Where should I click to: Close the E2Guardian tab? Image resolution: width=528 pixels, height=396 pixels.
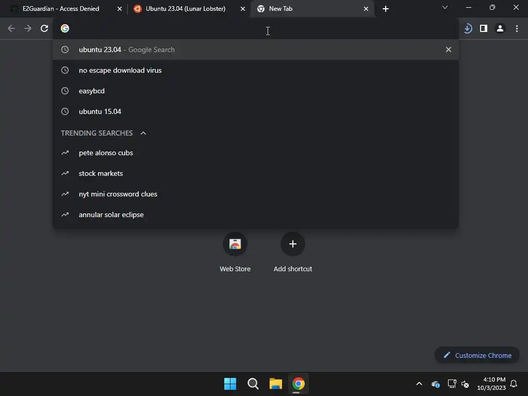[x=120, y=9]
